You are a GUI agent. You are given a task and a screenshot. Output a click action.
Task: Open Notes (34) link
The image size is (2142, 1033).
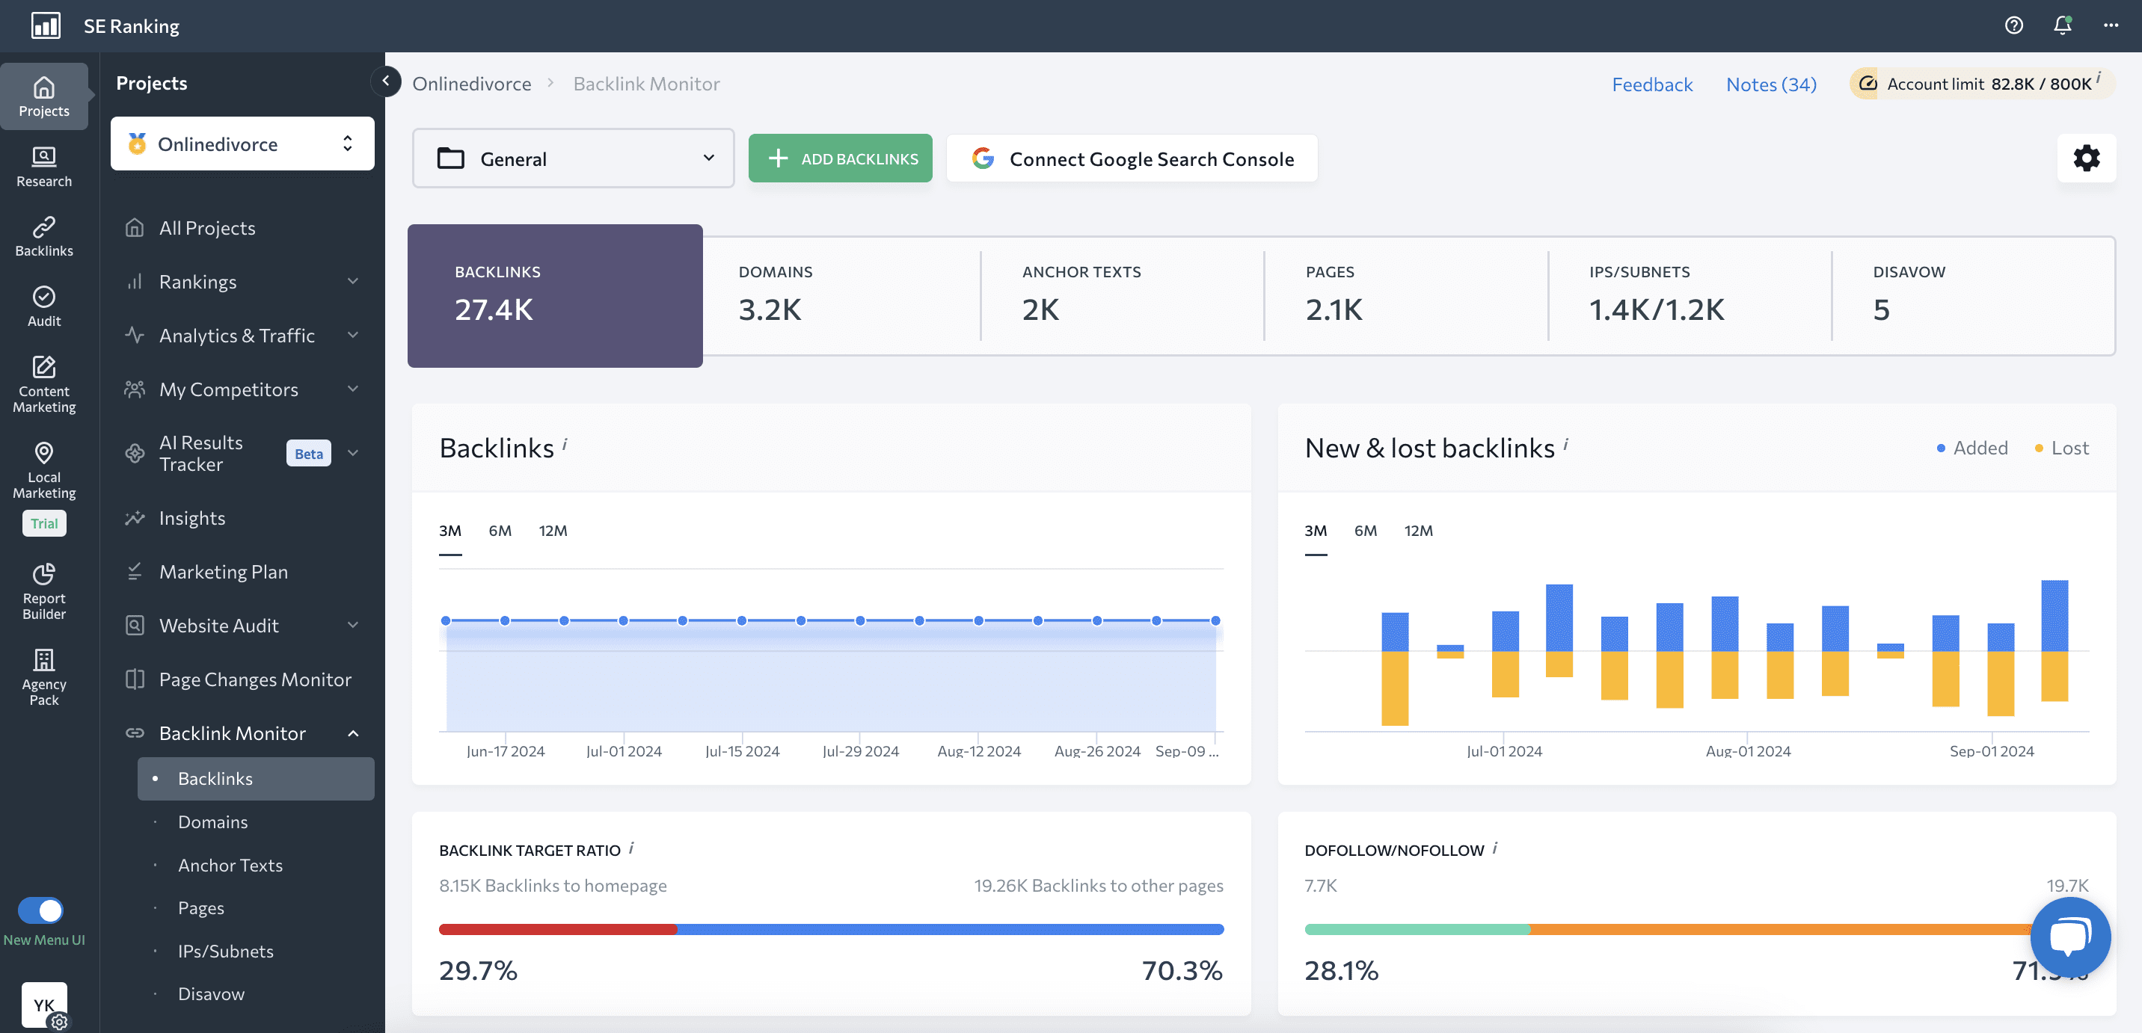[x=1771, y=84]
